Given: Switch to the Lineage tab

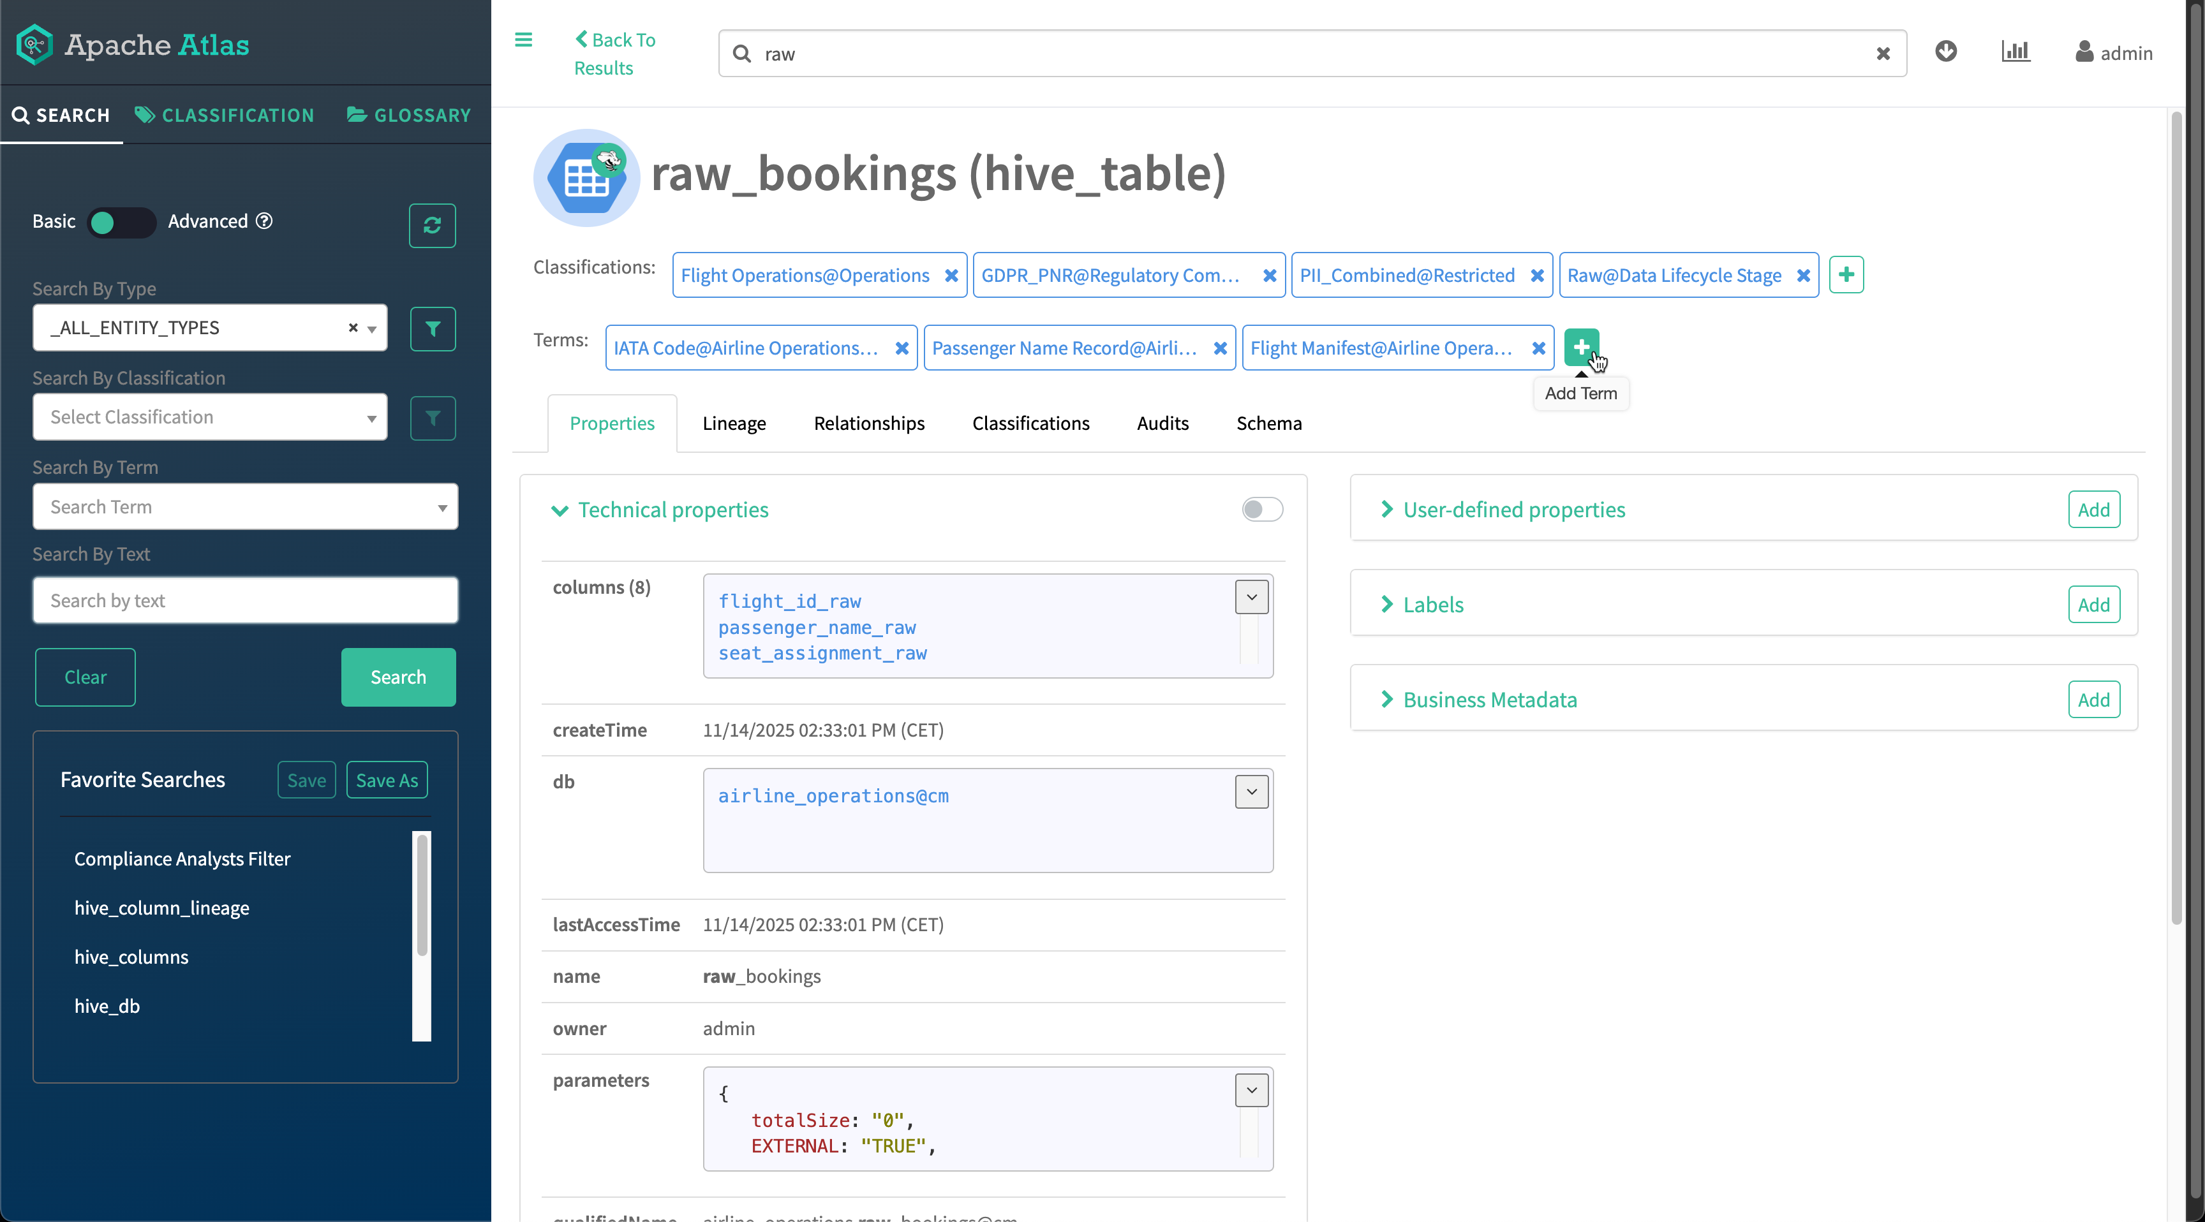Looking at the screenshot, I should click(734, 423).
